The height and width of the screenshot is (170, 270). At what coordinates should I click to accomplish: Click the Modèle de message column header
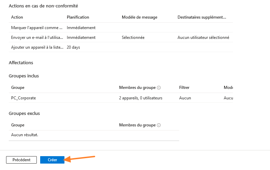pos(139,17)
